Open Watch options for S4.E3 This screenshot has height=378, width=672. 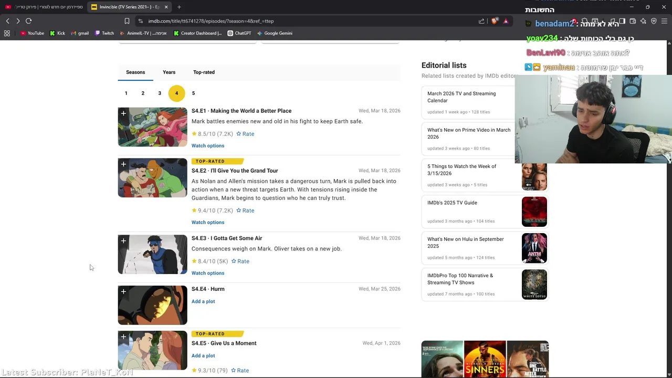click(208, 274)
